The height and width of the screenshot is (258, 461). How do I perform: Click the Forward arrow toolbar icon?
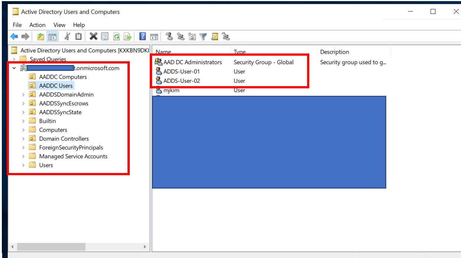coord(25,36)
